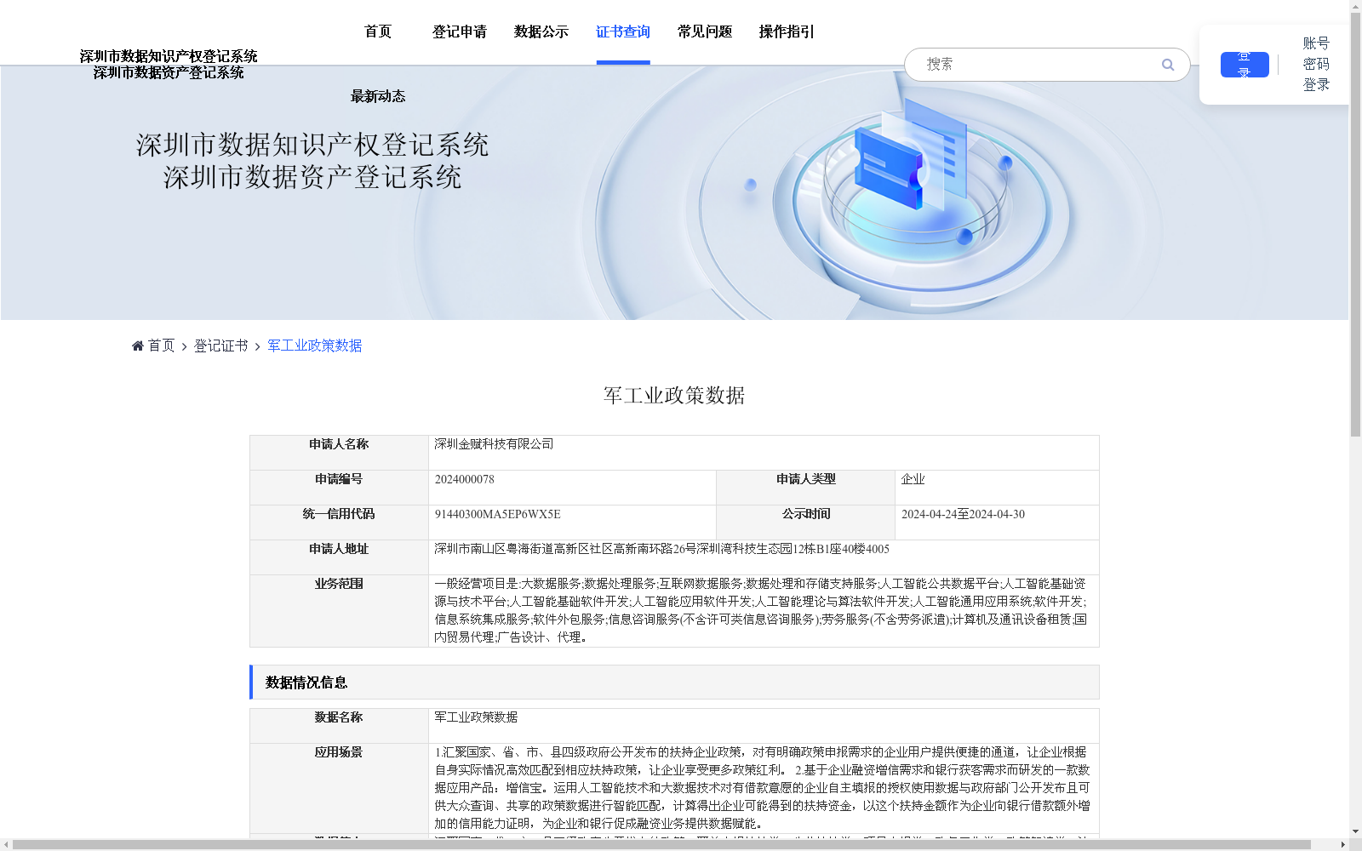This screenshot has height=851, width=1362.
Task: Click the 申请人类型 label cell
Action: point(805,488)
